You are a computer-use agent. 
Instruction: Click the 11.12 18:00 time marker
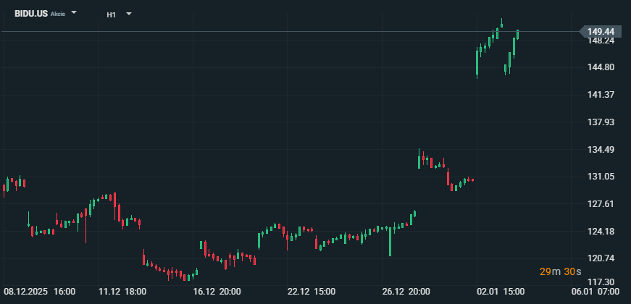(122, 292)
